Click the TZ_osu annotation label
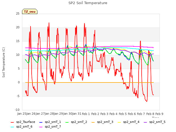The image size is (176, 132). click(30, 12)
